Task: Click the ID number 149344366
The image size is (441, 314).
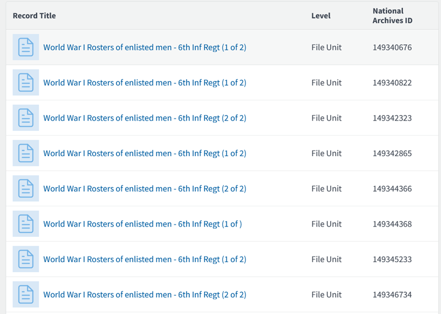Action: pos(392,189)
